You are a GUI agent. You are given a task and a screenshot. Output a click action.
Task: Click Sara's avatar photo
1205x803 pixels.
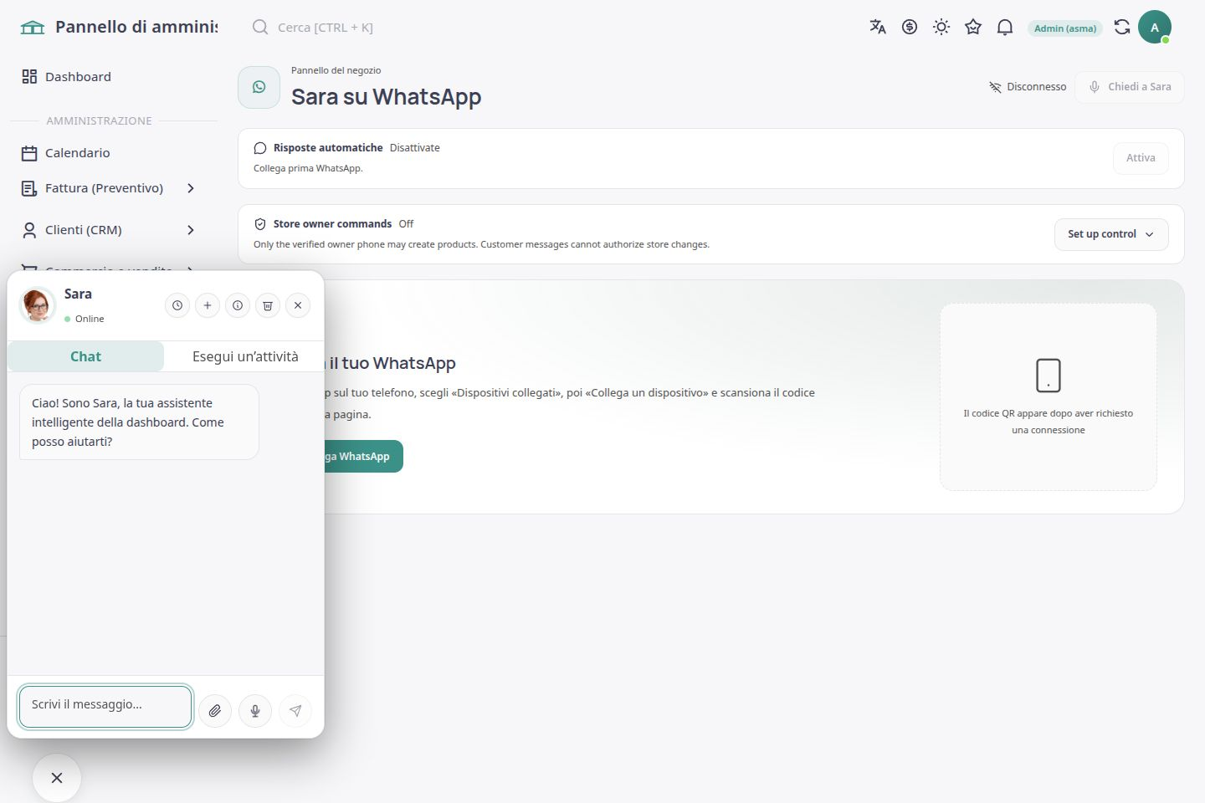click(38, 305)
